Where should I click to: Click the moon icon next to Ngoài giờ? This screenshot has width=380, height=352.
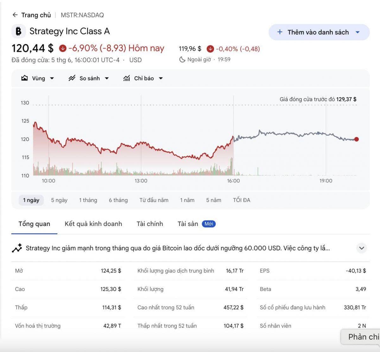[182, 60]
